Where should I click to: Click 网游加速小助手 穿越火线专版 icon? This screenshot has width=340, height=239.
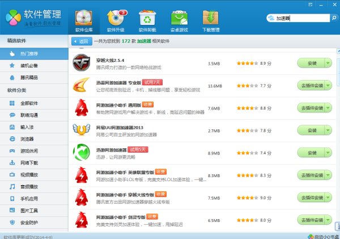81,198
